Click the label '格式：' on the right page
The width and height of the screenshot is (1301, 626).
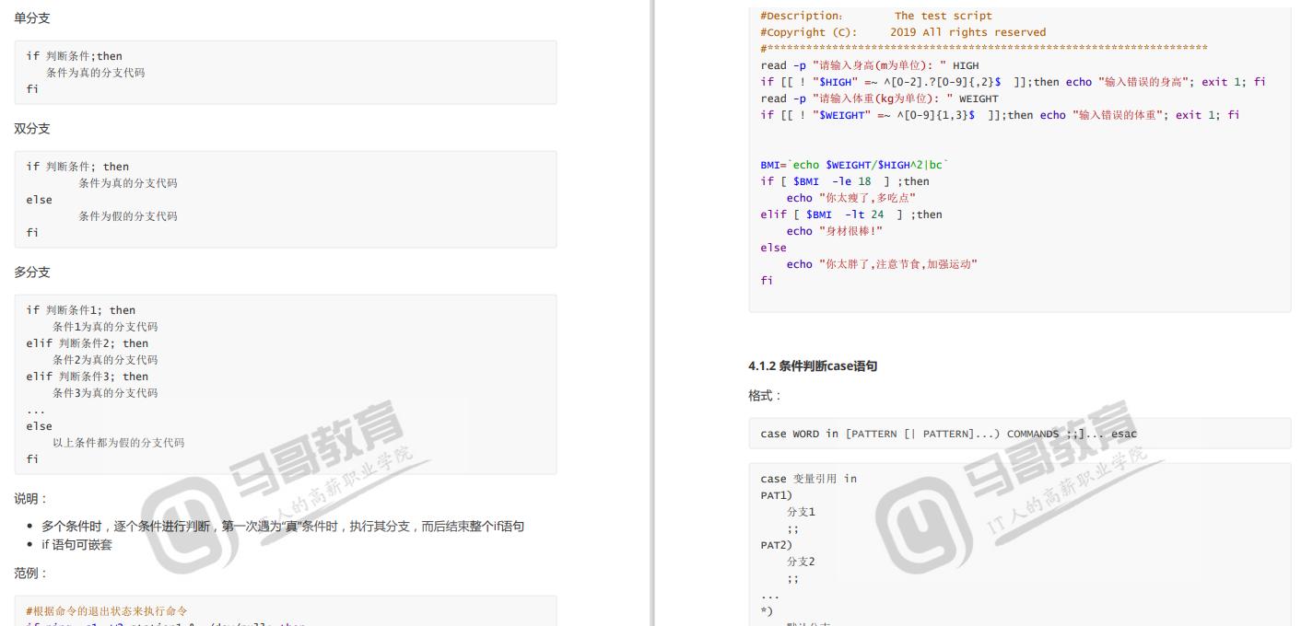(765, 396)
